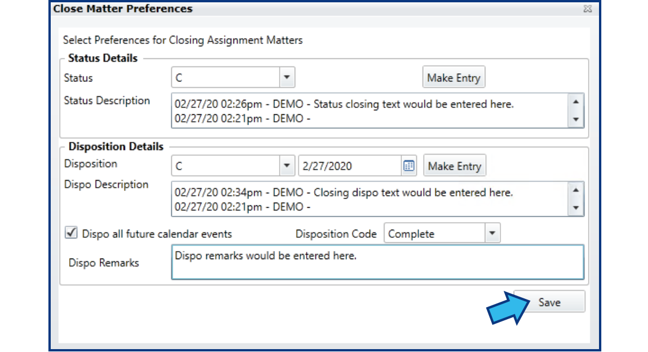Open the Disposition Code dropdown
648x352 pixels.
(492, 233)
